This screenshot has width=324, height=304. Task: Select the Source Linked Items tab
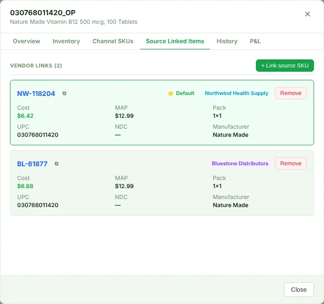click(175, 41)
